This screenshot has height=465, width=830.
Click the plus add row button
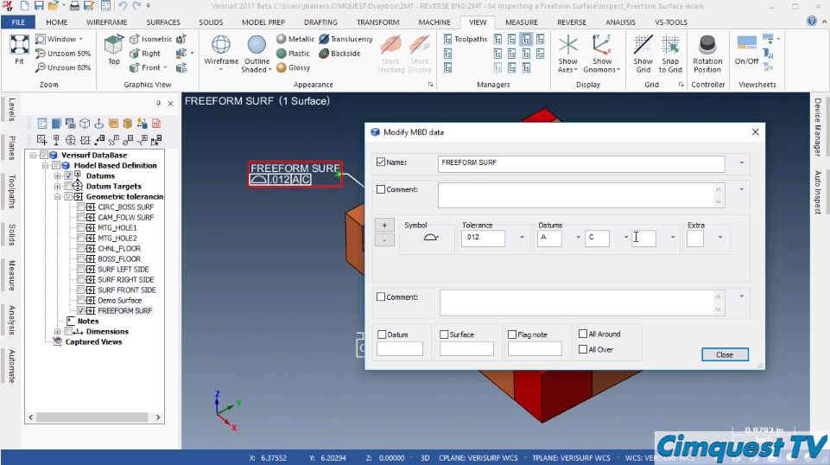tap(384, 225)
